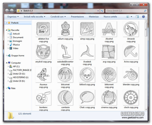Select the ableton live copy.png thumbnail
The width and height of the screenshot is (152, 125).
pyautogui.click(x=43, y=29)
